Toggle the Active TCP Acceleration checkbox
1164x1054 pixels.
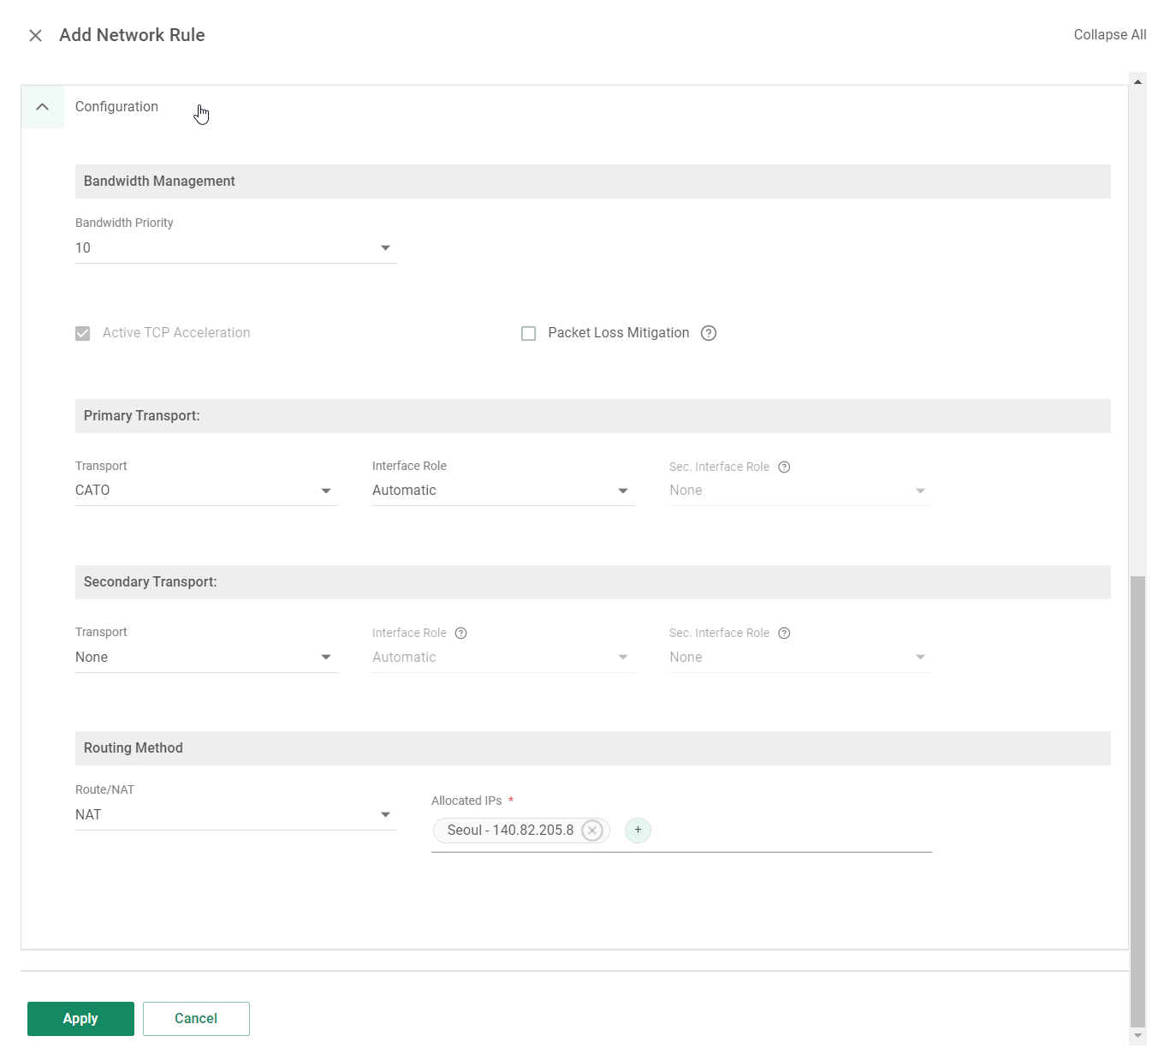[x=83, y=333]
